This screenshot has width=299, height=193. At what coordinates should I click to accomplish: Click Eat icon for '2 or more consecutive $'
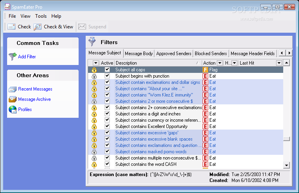(x=205, y=101)
